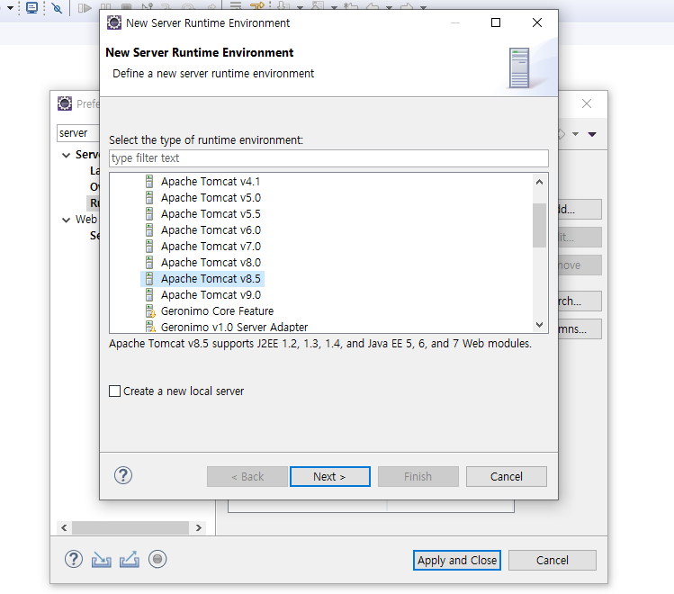This screenshot has height=594, width=674.
Task: Click the console monitor toolbar icon
Action: (x=31, y=8)
